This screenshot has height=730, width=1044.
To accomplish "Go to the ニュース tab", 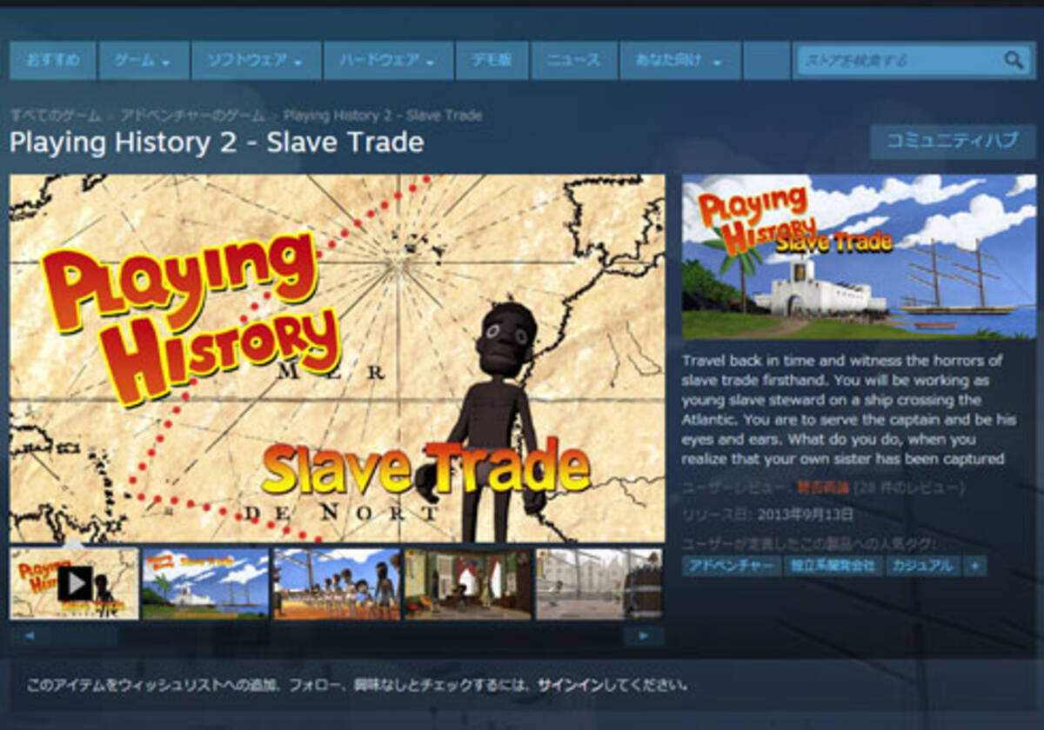I will 574,61.
